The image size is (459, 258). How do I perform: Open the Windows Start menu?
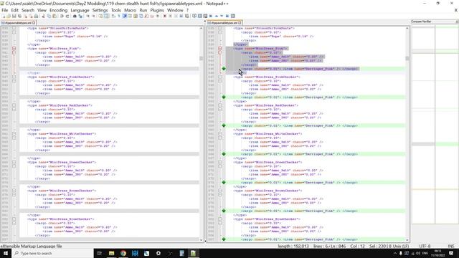pos(6,253)
